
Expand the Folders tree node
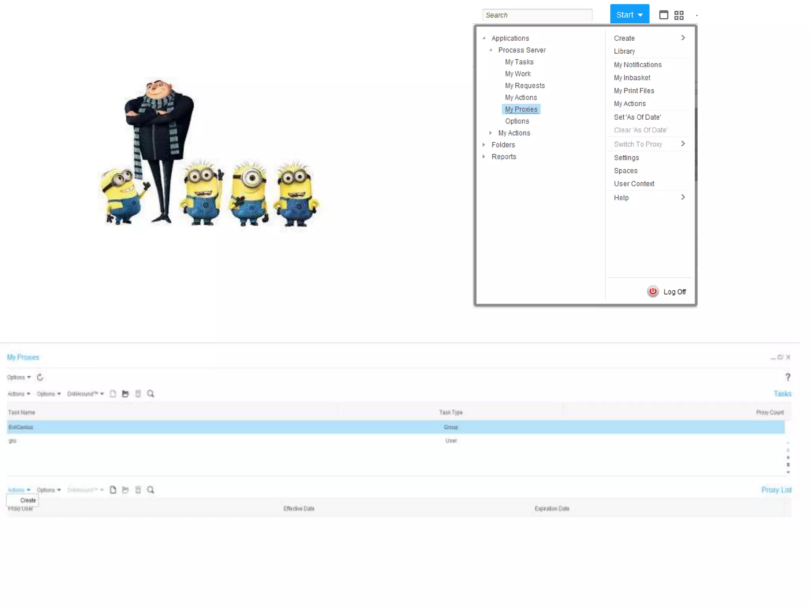click(x=484, y=145)
